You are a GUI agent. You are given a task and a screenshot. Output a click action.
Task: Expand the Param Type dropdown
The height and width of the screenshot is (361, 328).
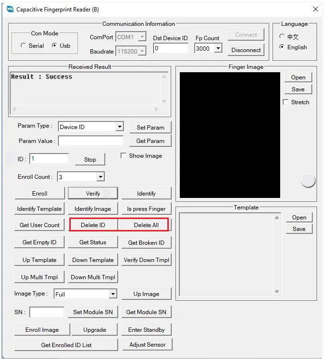pyautogui.click(x=120, y=127)
